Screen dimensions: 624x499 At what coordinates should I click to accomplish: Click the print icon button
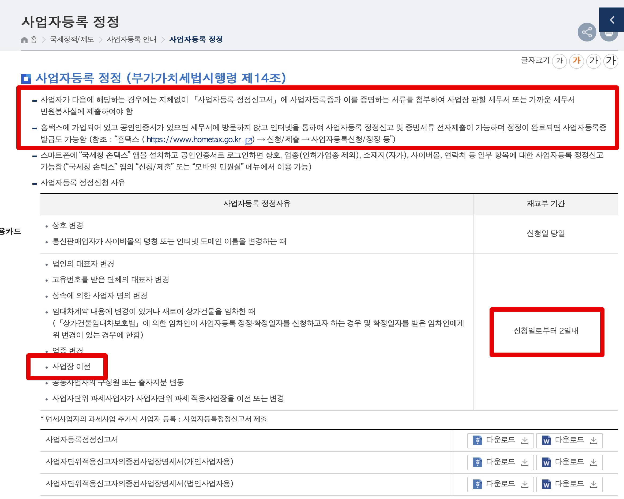coord(609,36)
